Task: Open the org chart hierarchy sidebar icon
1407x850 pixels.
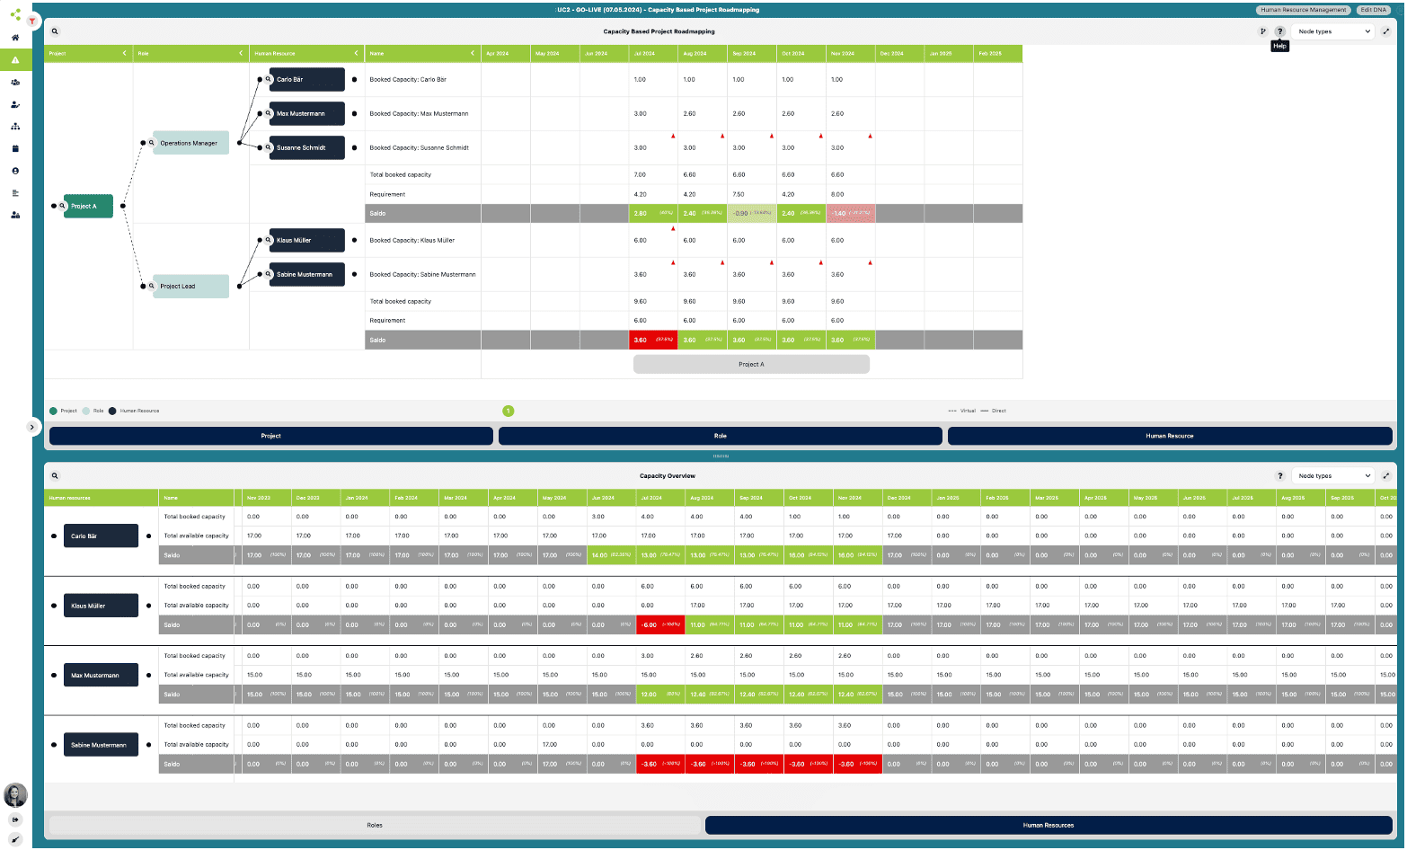Action: pos(15,127)
